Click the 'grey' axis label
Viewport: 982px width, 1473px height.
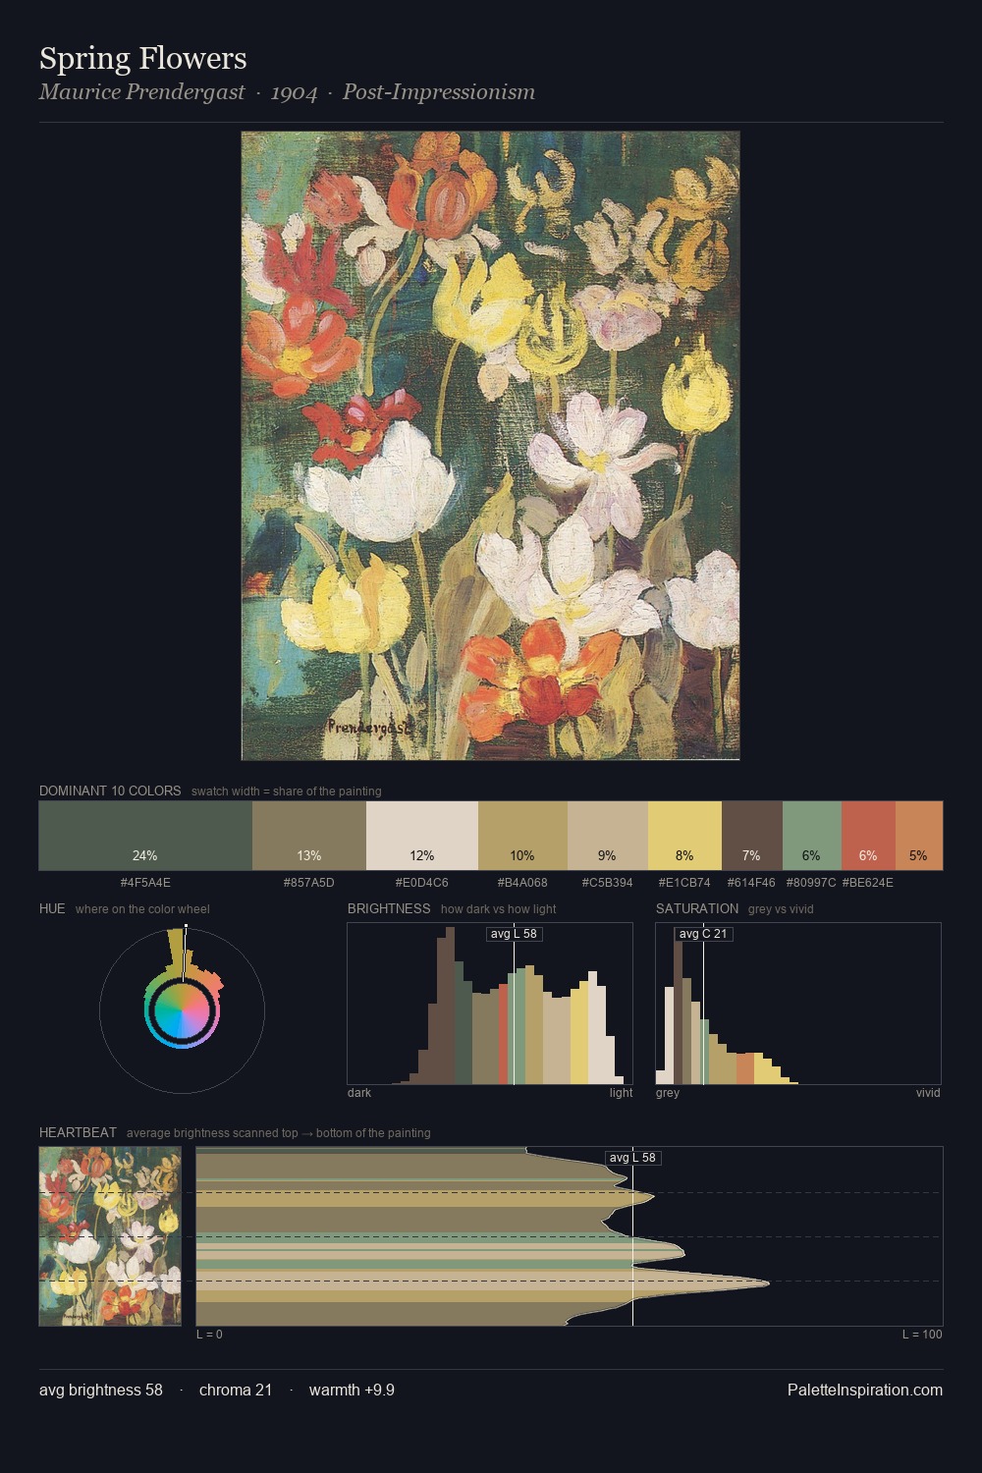(668, 1093)
